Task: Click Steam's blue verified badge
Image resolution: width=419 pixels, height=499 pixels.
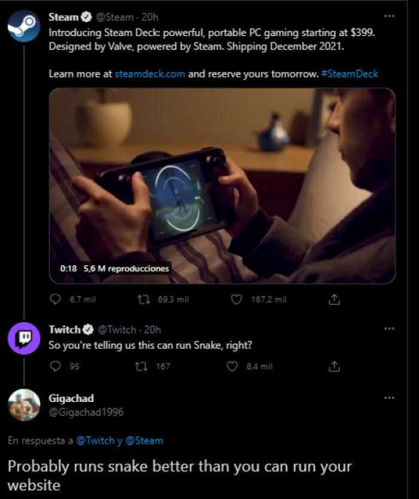Action: (86, 16)
